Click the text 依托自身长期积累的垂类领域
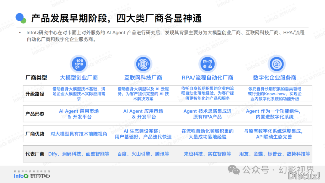The width and height of the screenshot is (325, 183). click(x=275, y=89)
